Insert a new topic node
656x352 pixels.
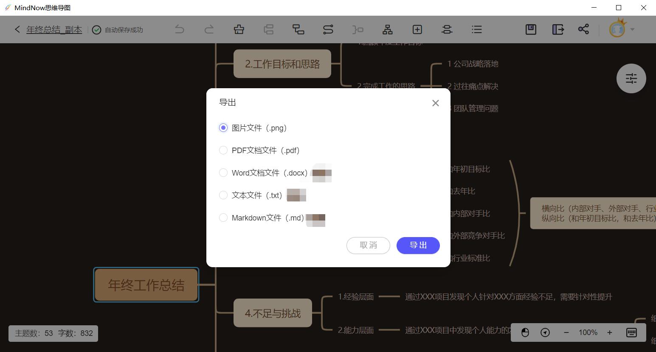tap(417, 29)
